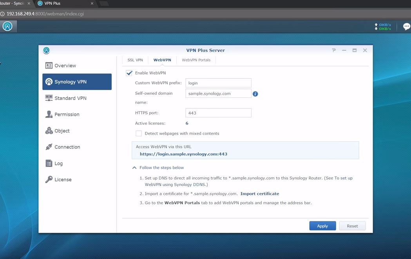Viewport: 411px width, 259px height.
Task: Switch to the SSL VPN tab
Action: [135, 60]
